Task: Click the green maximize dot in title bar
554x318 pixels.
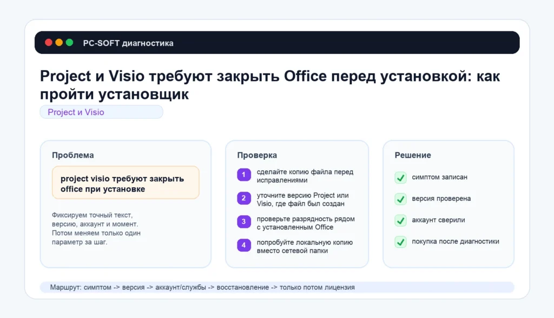Action: pyautogui.click(x=70, y=43)
